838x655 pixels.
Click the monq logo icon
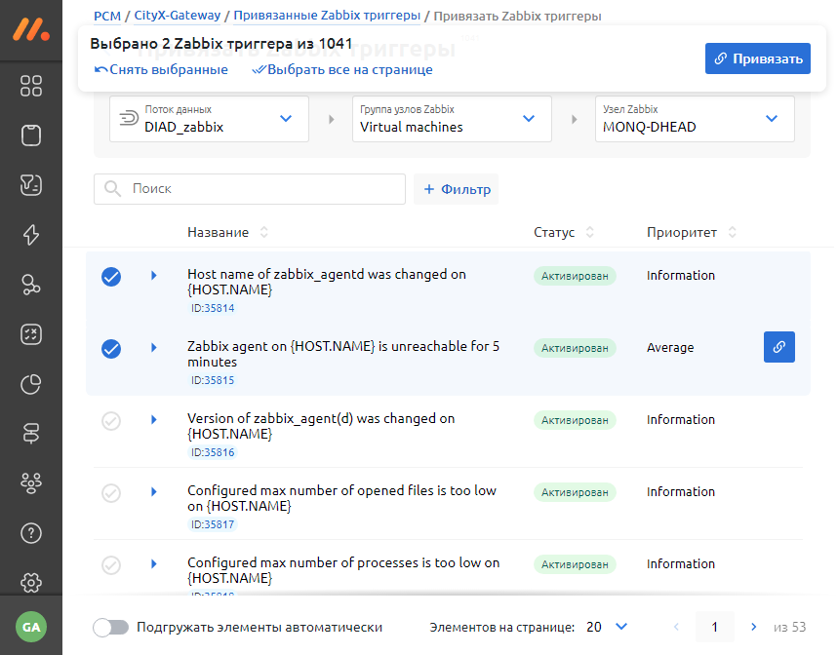[31, 28]
